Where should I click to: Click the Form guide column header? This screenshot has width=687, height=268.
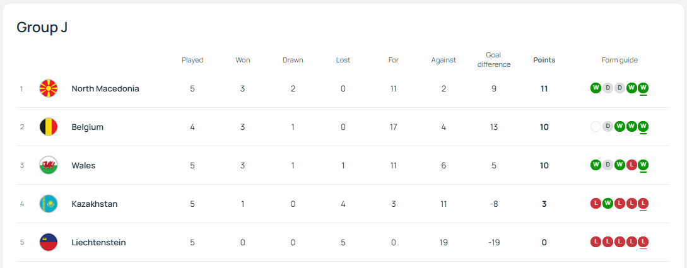coord(619,61)
